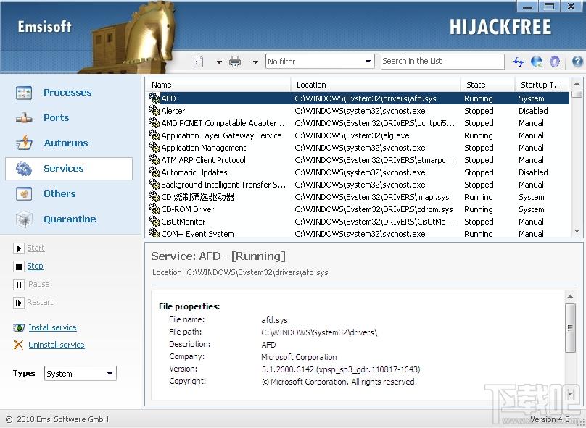Click the Ports plug icon
Image resolution: width=586 pixels, height=428 pixels.
24,118
